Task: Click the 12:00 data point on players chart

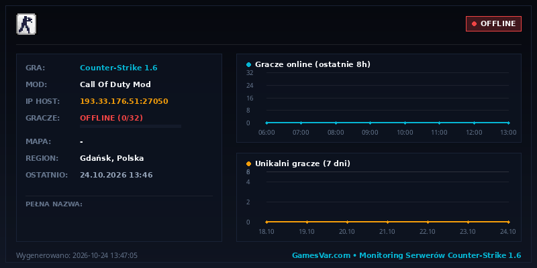Action: pos(474,123)
